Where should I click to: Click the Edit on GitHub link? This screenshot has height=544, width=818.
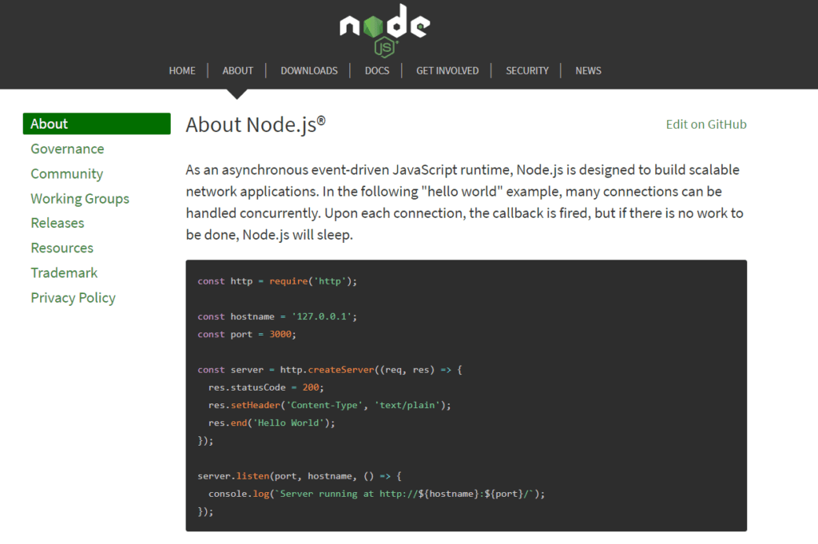click(x=706, y=124)
